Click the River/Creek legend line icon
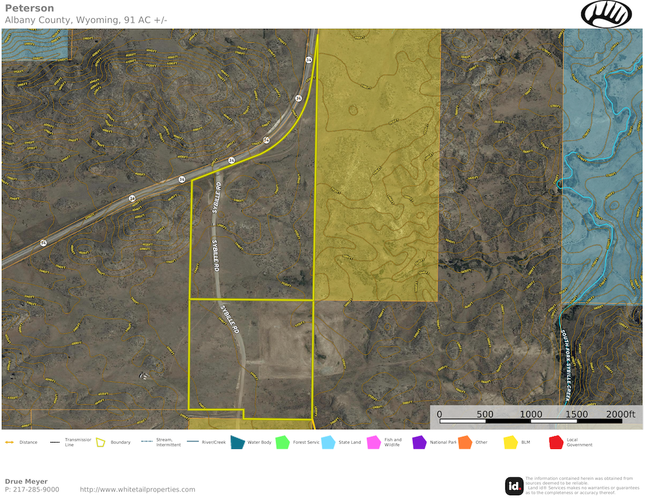 click(192, 443)
